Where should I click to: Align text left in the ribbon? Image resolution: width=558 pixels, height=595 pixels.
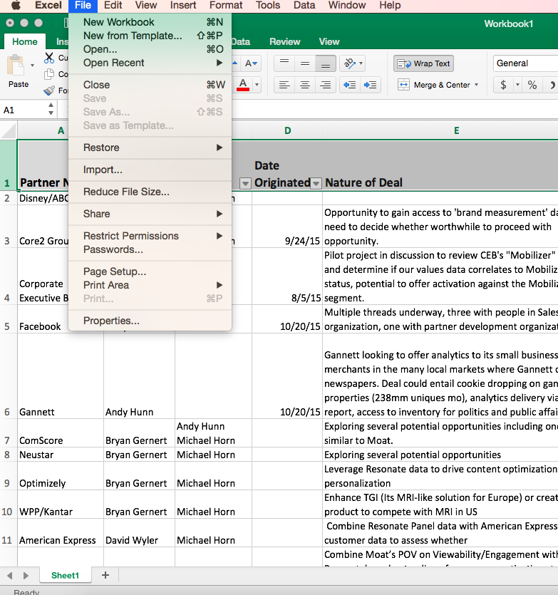point(284,85)
